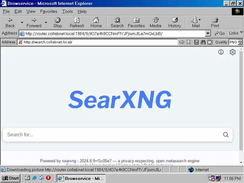The width and height of the screenshot is (244, 183).
Task: Click the Forward toolbar button
Action: coord(34,23)
